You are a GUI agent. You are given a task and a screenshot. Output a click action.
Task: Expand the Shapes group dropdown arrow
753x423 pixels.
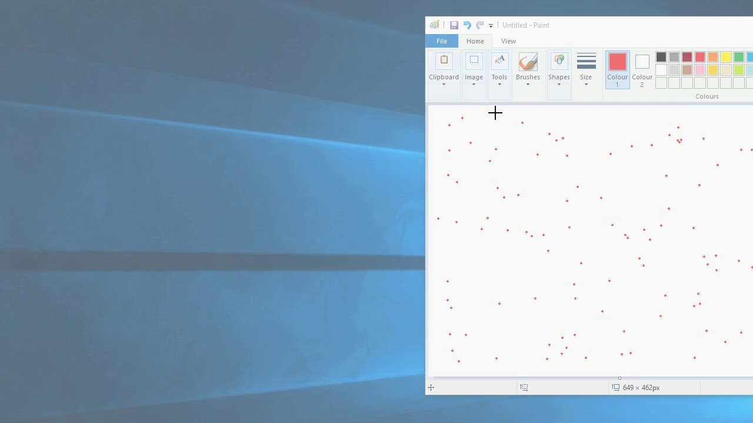coord(559,85)
